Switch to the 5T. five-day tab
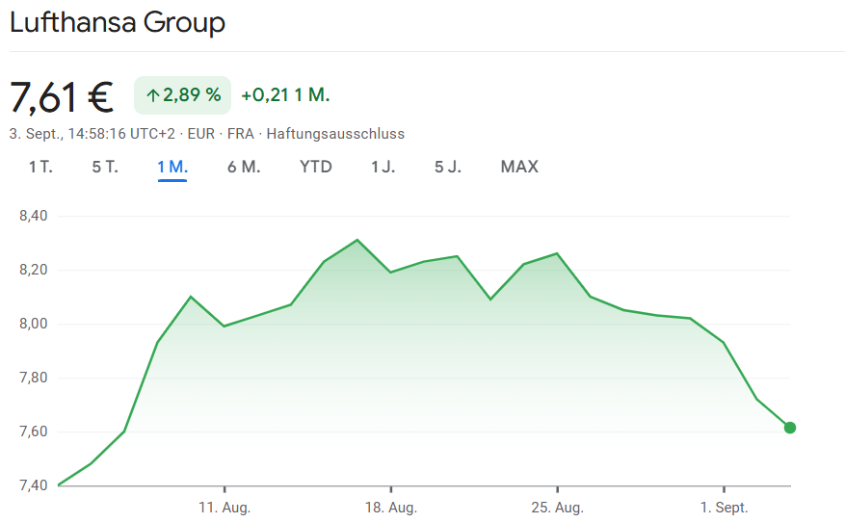Image resolution: width=845 pixels, height=523 pixels. coord(105,167)
